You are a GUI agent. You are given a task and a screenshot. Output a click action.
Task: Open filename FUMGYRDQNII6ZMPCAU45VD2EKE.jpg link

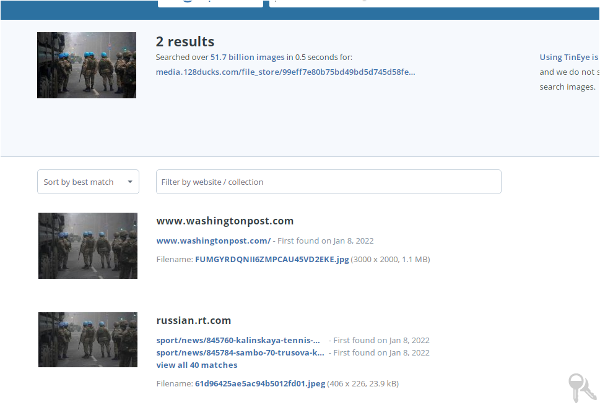pos(272,260)
